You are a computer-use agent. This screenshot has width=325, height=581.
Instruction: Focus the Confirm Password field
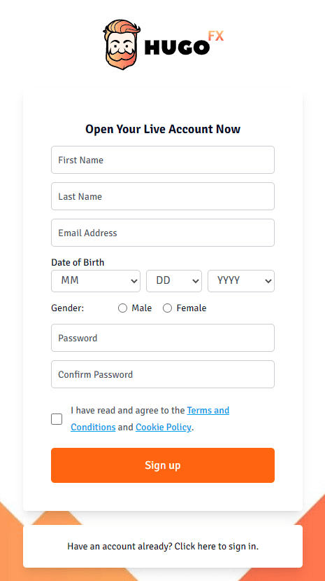163,374
